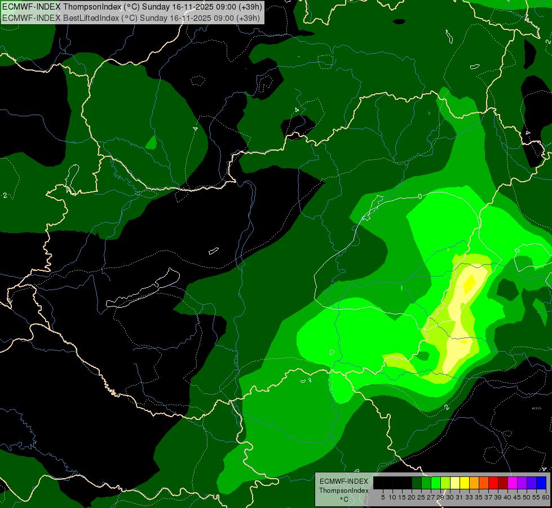Click the legend tick value 20
This screenshot has width=552, height=508.
pos(412,497)
